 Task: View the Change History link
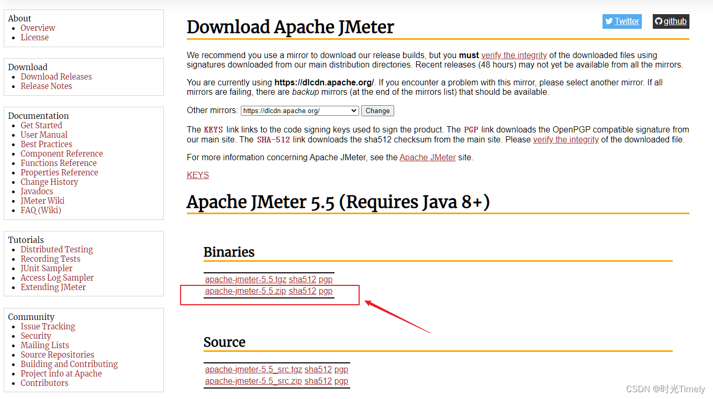tap(49, 182)
